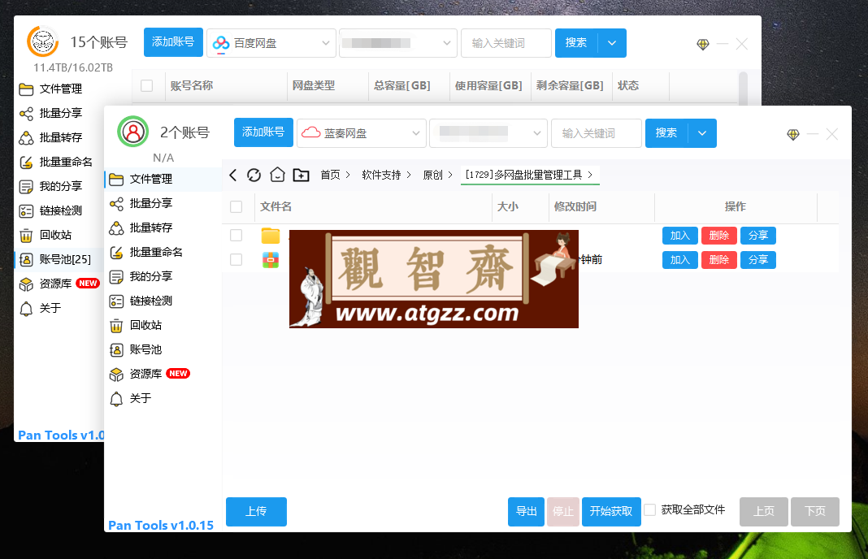Image resolution: width=868 pixels, height=559 pixels.
Task: Open 资源库 in the back window sidebar
Action: pos(60,284)
